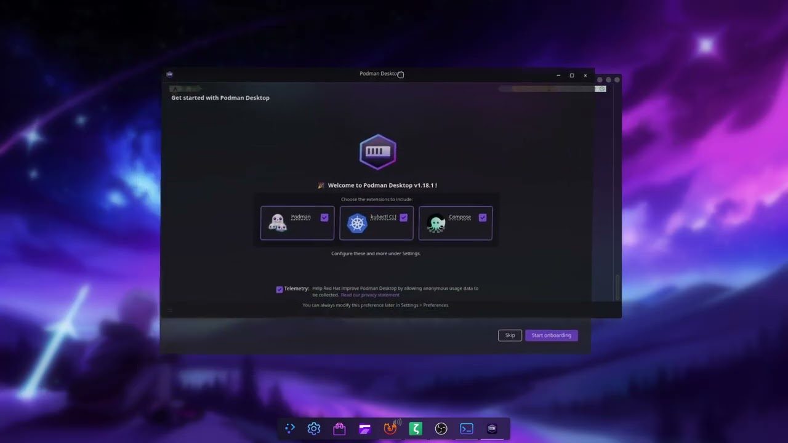Click 'Get started with Podman Desktop' title

coord(220,98)
